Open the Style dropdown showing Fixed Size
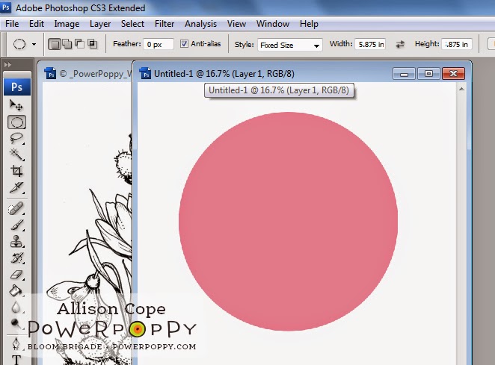 click(290, 45)
